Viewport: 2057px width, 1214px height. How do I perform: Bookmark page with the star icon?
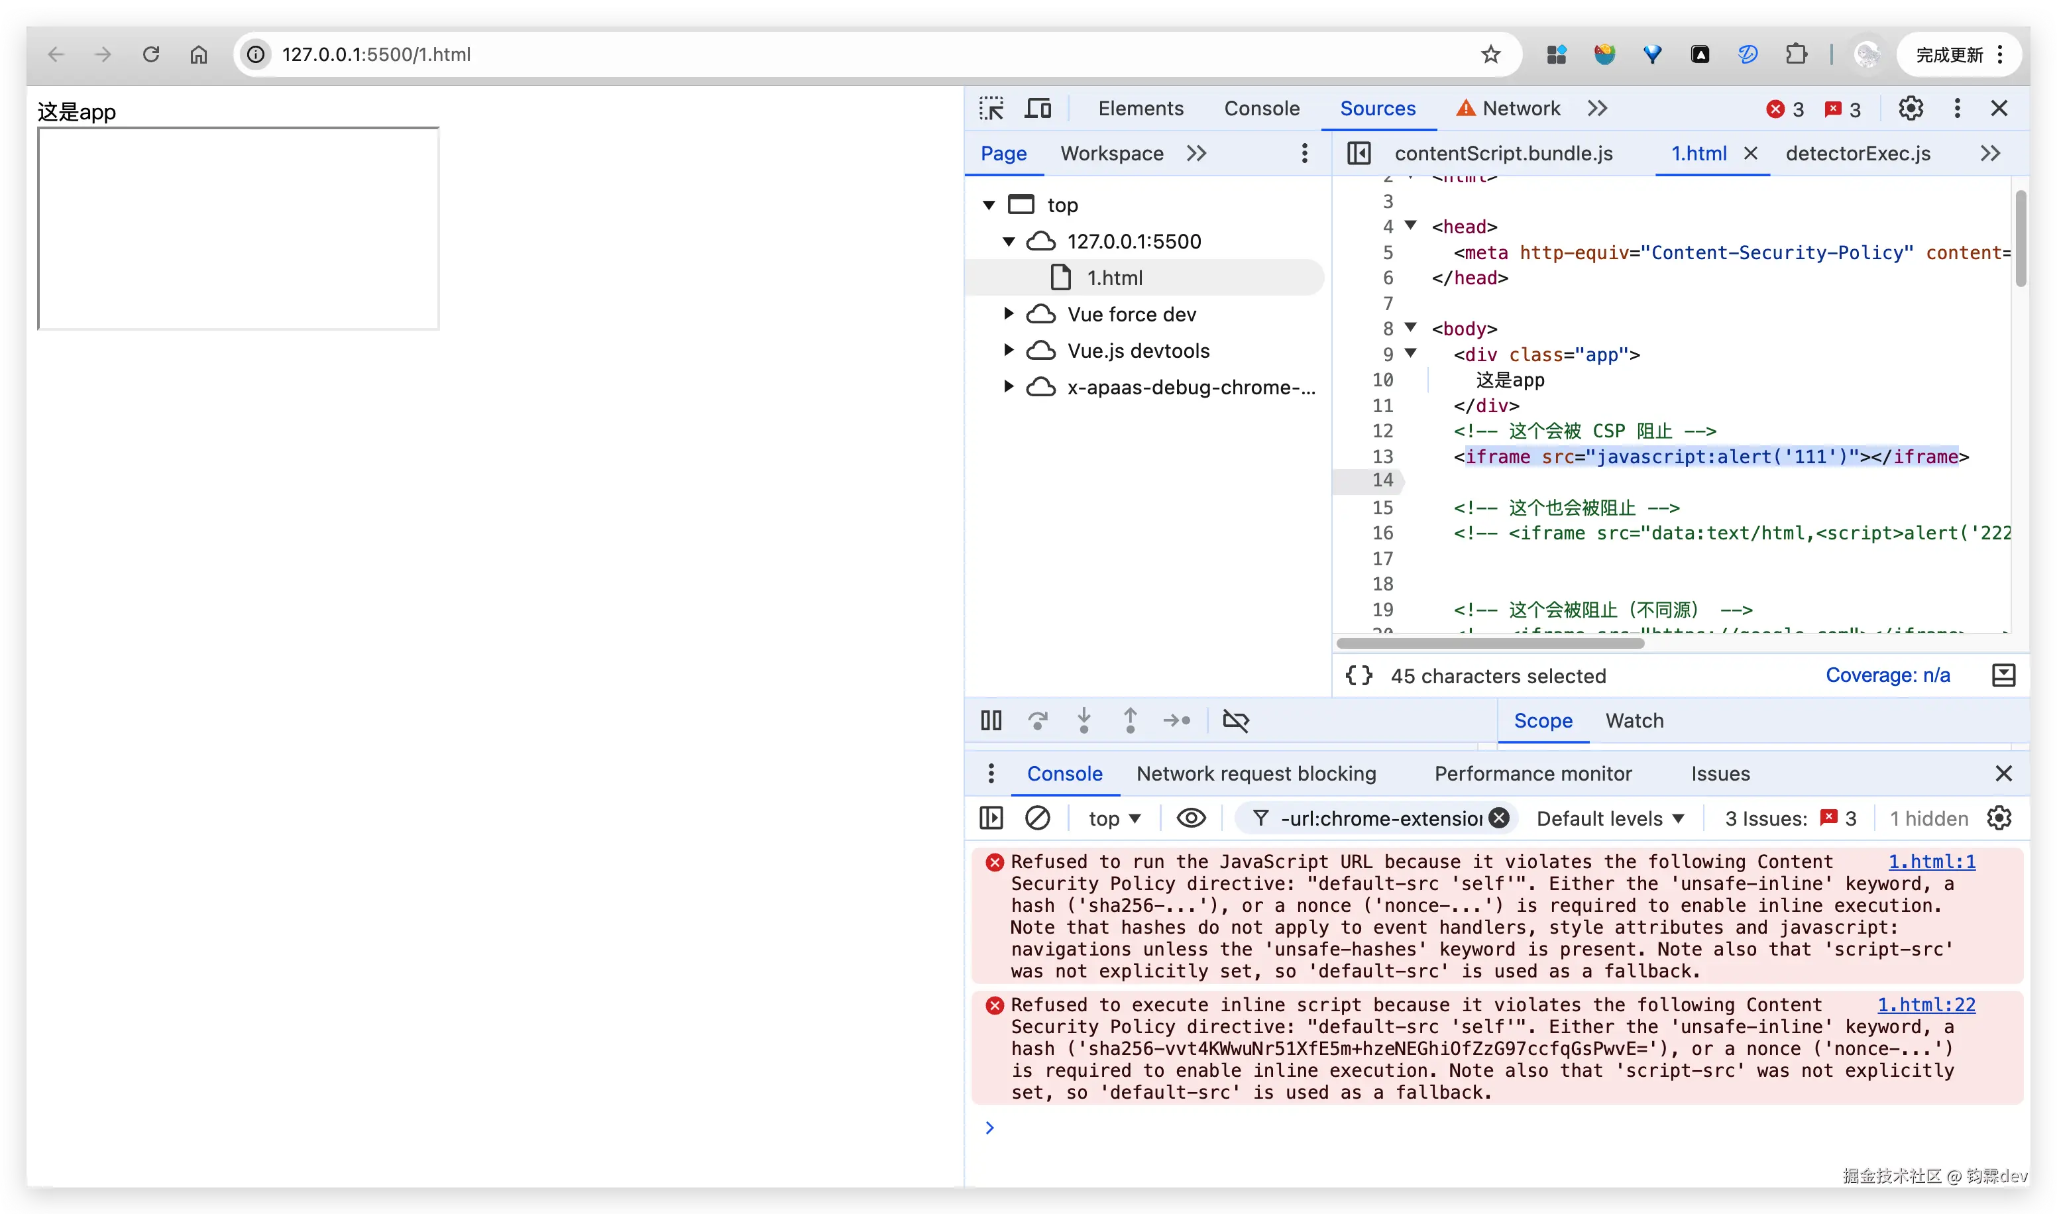[x=1490, y=54]
